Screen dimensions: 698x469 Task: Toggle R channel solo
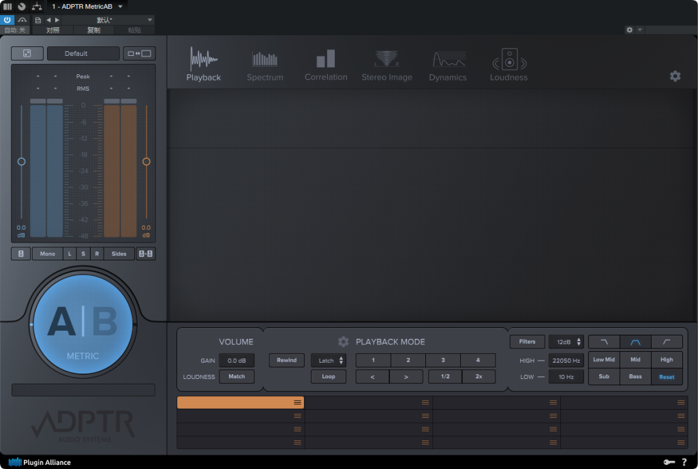(97, 254)
